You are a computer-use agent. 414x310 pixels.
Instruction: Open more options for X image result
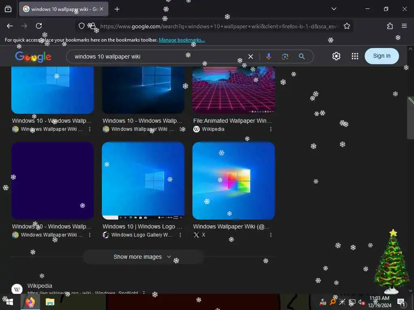270,235
